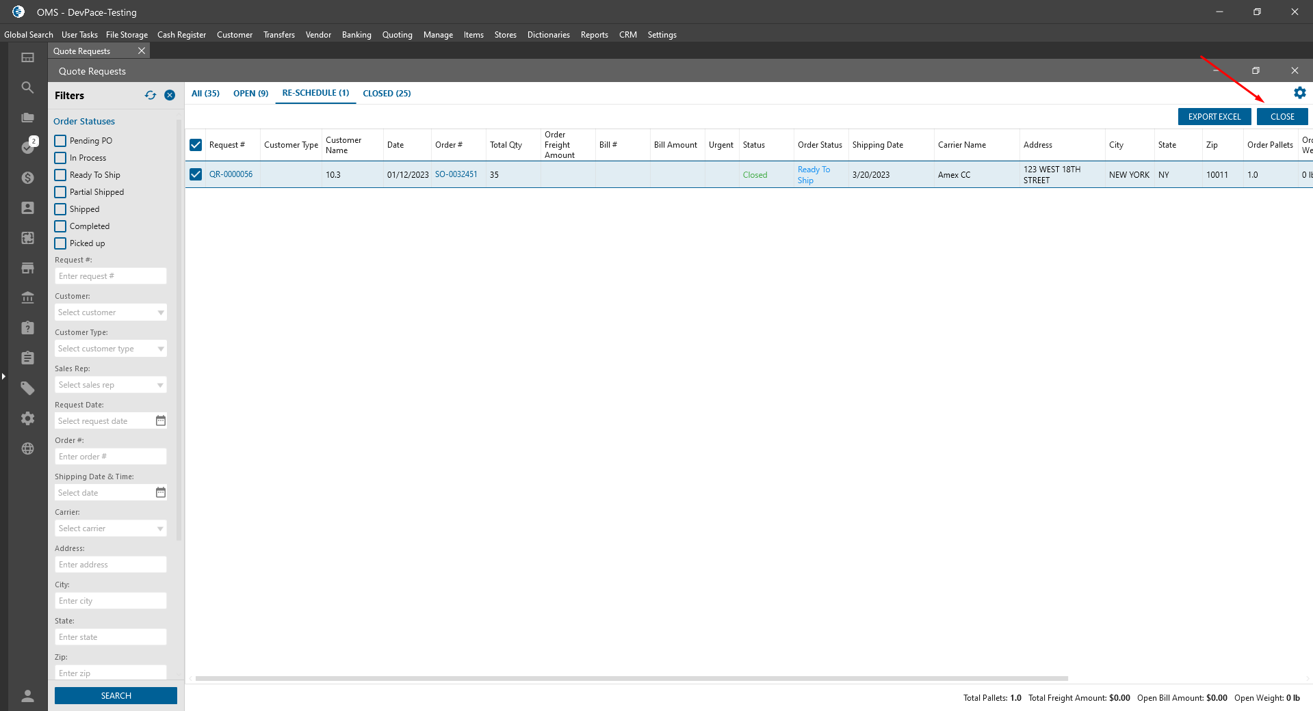Refresh the filters with the sync icon
1313x711 pixels.
(x=151, y=95)
